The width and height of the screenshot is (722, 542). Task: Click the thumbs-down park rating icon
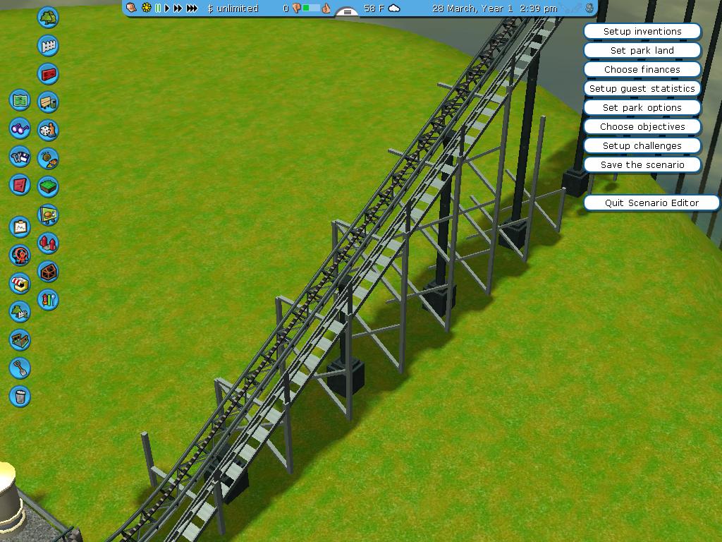click(296, 8)
